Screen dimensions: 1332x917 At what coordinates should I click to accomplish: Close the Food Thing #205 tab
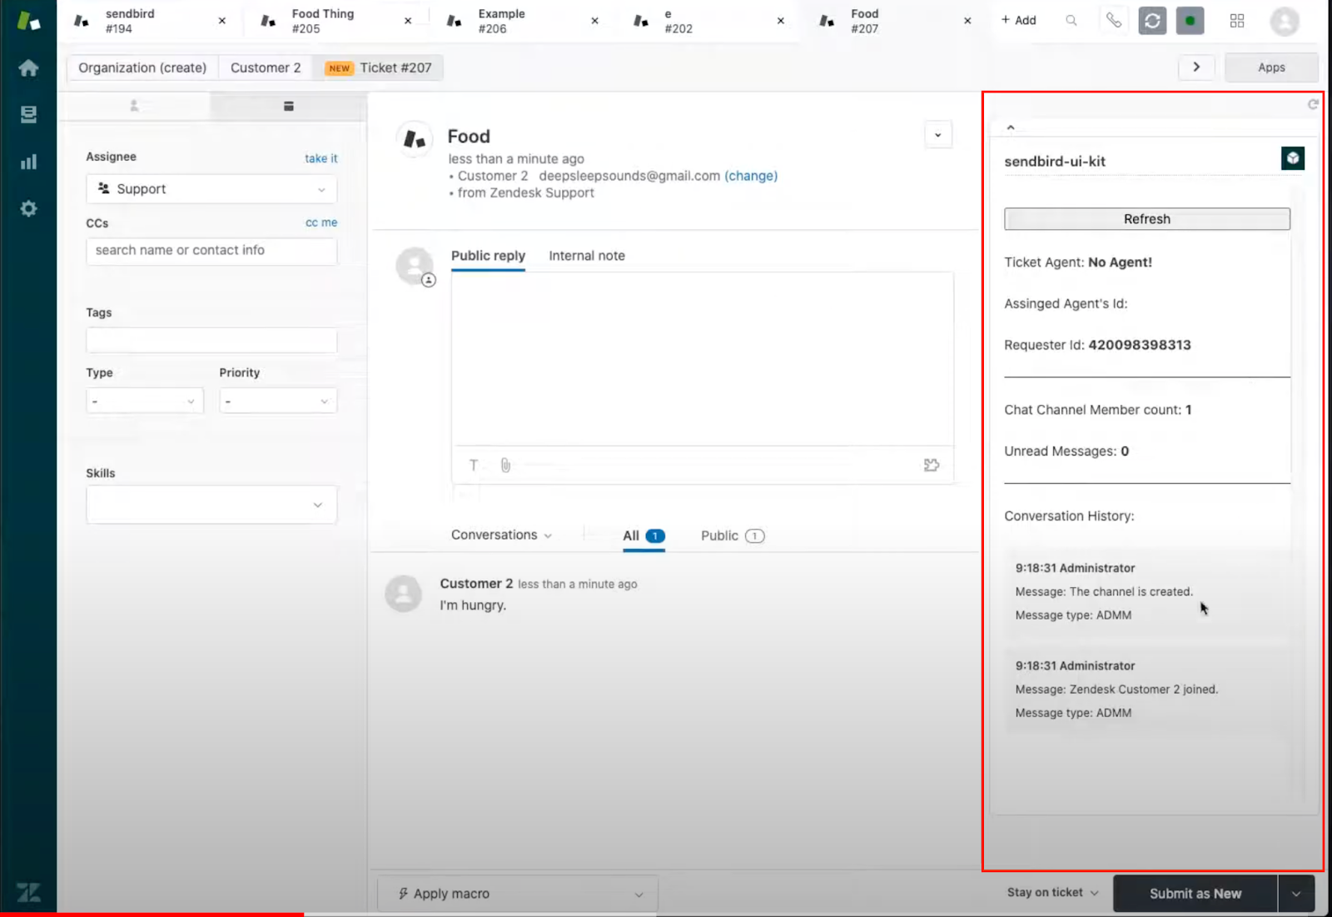pos(408,21)
